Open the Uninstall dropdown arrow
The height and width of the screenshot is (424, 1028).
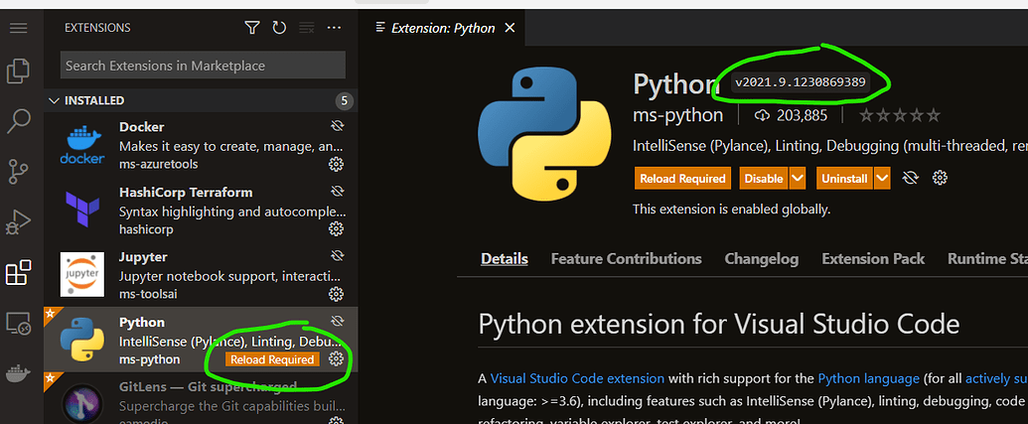(x=882, y=179)
